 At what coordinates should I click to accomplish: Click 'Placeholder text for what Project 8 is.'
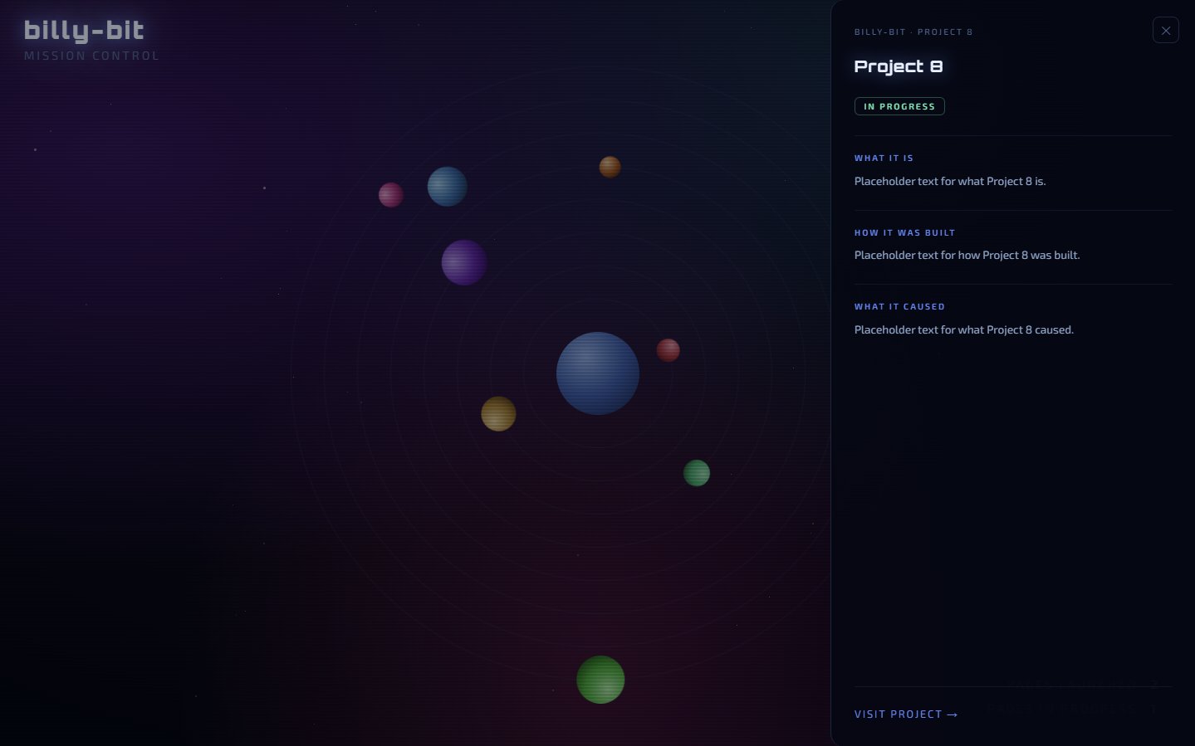click(x=950, y=181)
